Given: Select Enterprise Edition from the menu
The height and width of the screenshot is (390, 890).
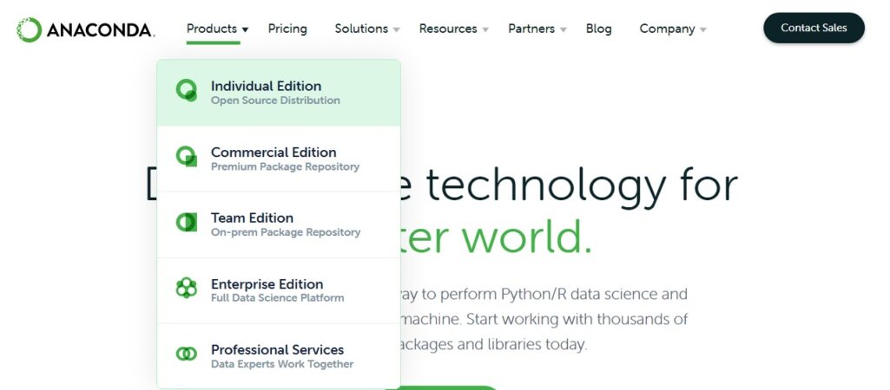Looking at the screenshot, I should [279, 290].
